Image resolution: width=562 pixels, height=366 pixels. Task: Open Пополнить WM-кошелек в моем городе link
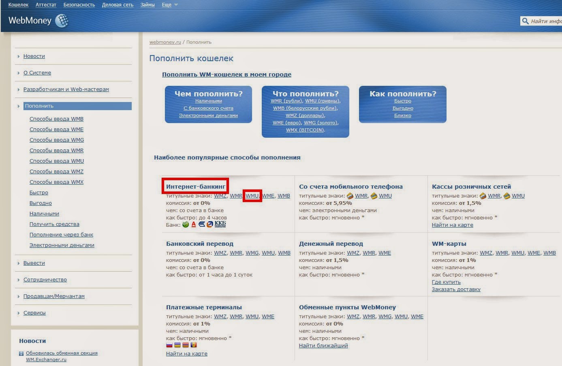pos(227,74)
